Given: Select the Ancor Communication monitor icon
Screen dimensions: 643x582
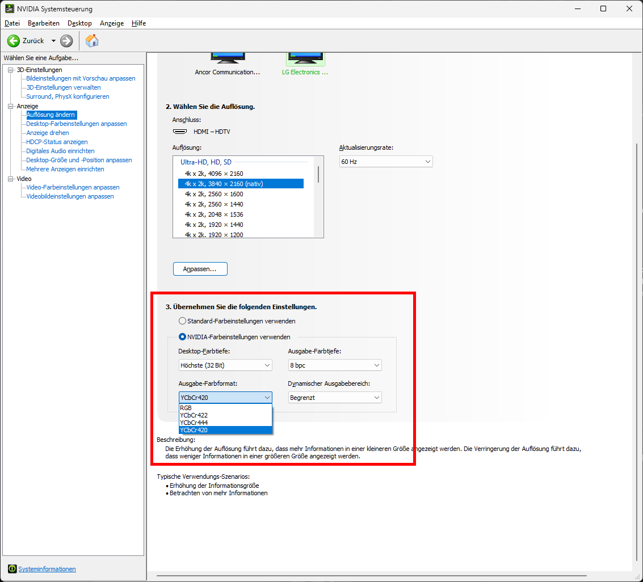Looking at the screenshot, I should tap(228, 58).
